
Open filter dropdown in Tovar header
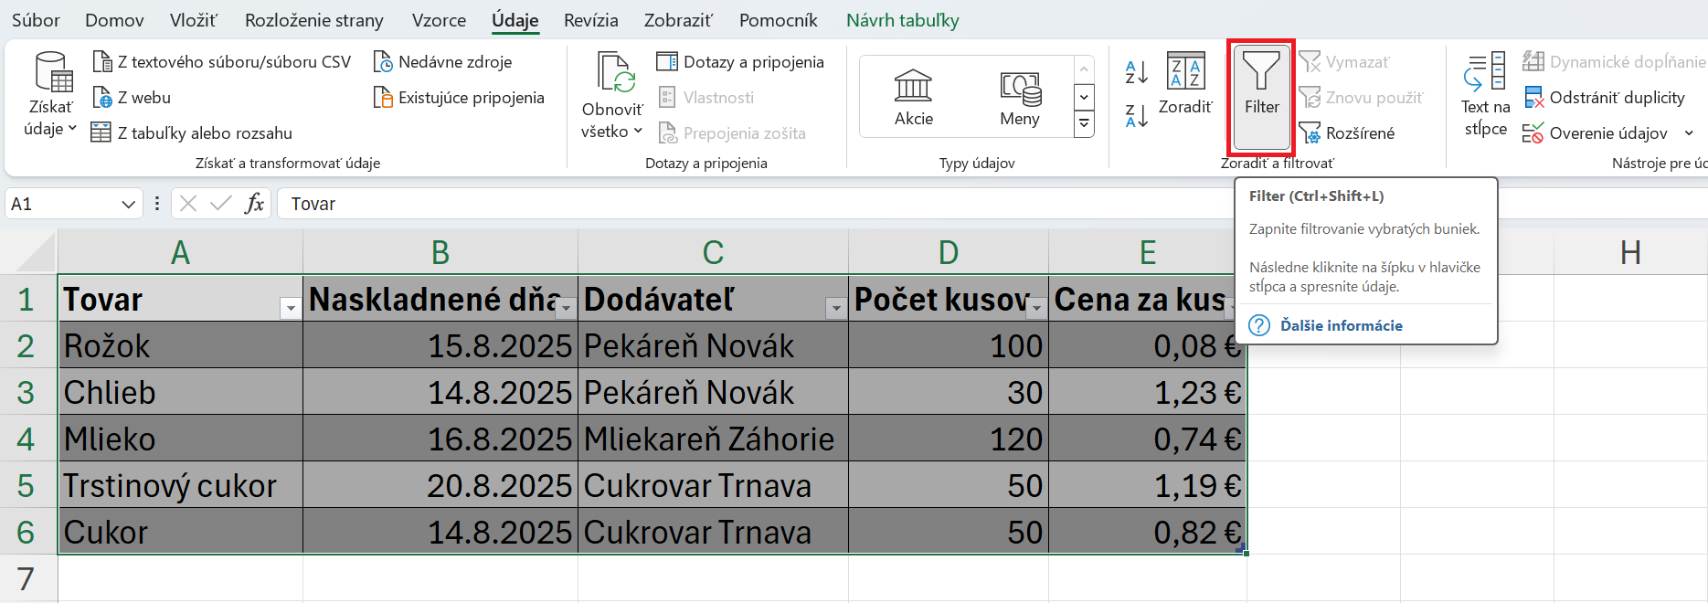tap(291, 308)
